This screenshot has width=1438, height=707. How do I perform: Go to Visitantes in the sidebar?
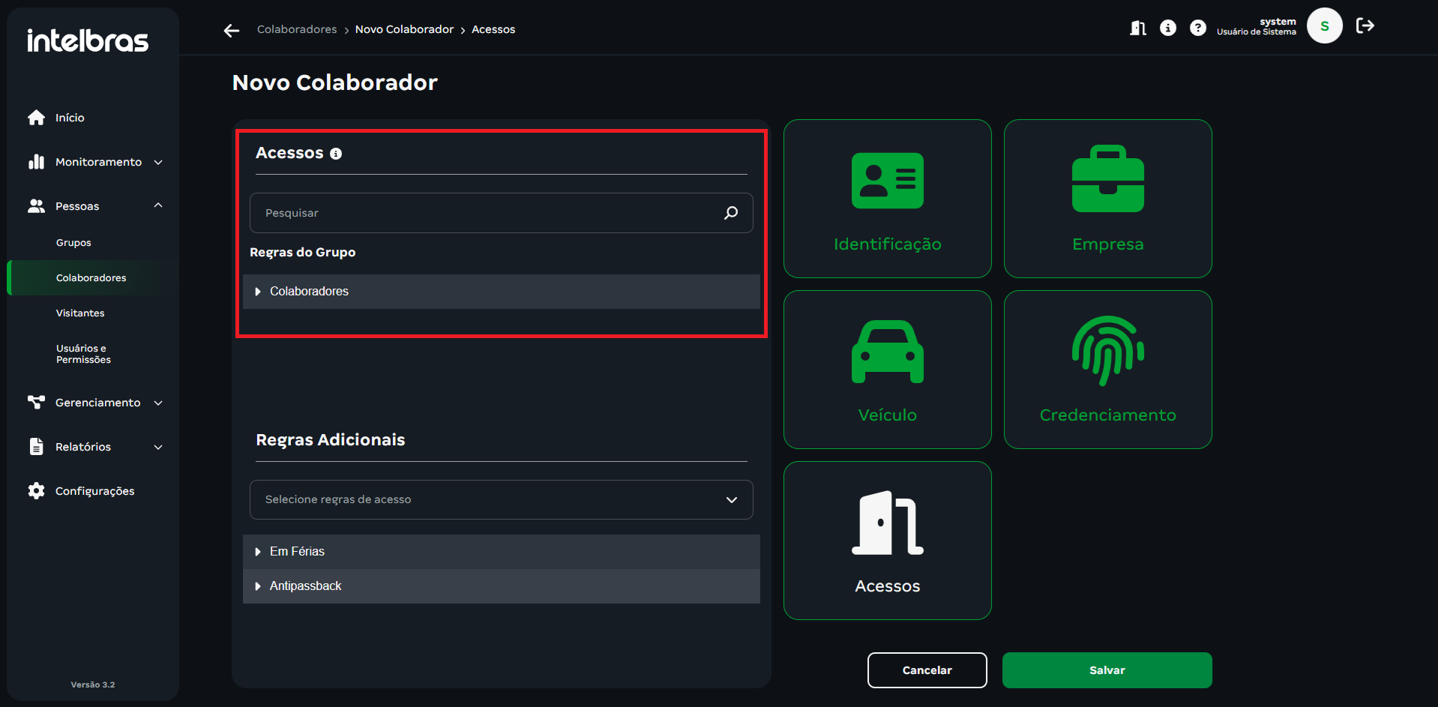[x=80, y=313]
